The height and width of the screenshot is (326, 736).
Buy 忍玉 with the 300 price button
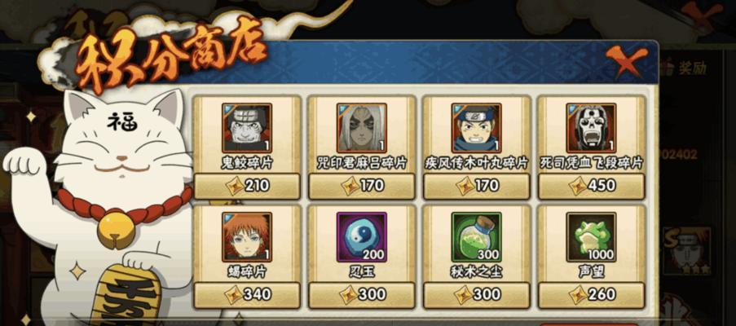(361, 294)
